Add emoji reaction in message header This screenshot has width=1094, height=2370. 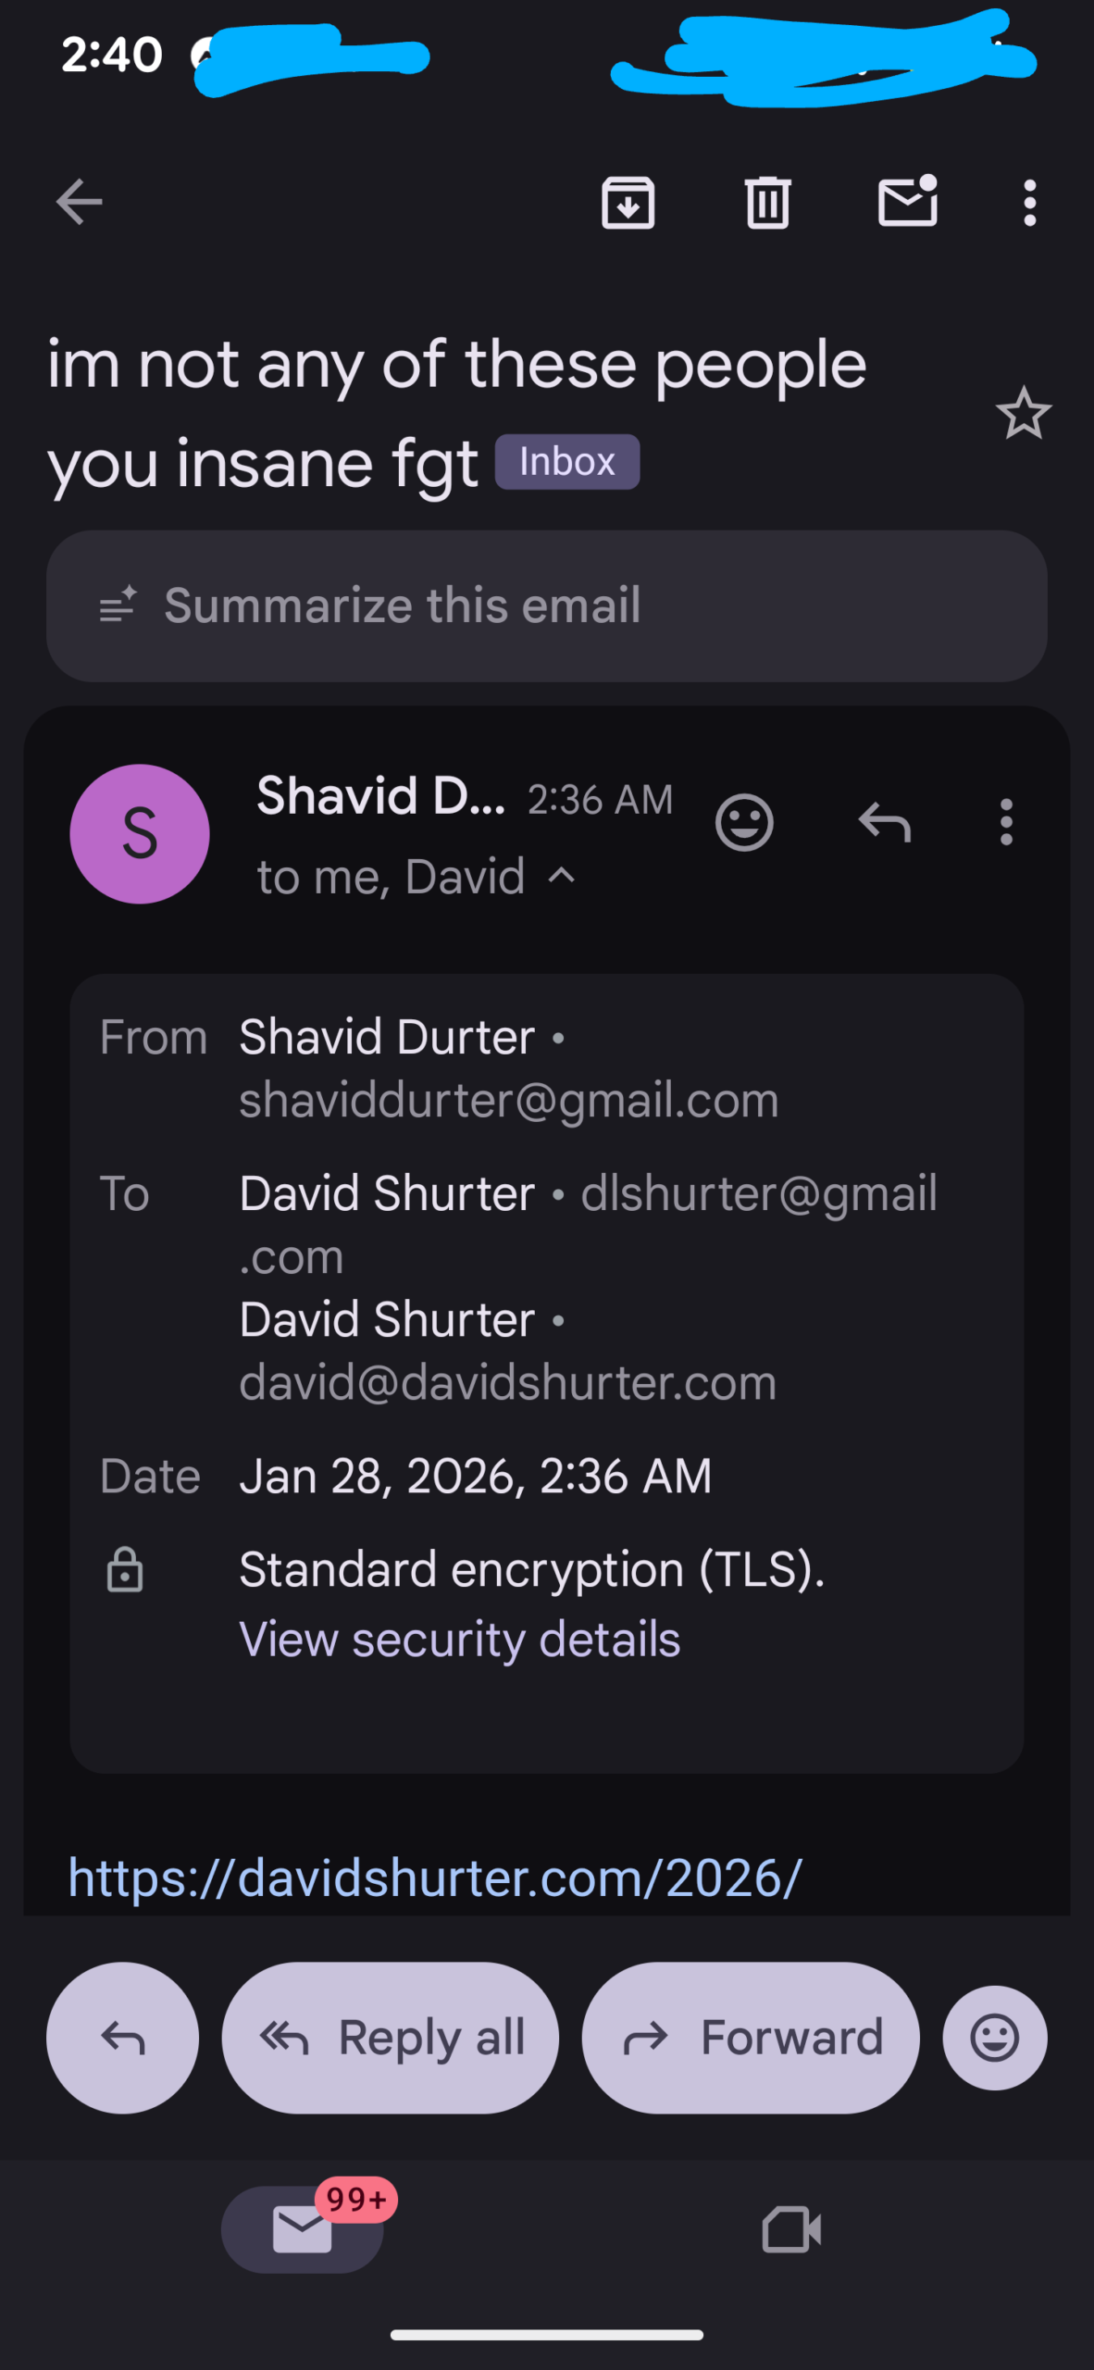click(744, 822)
